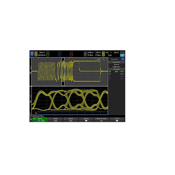Open the Base for Data Hex softkey
175x175 pixels.
101,119
